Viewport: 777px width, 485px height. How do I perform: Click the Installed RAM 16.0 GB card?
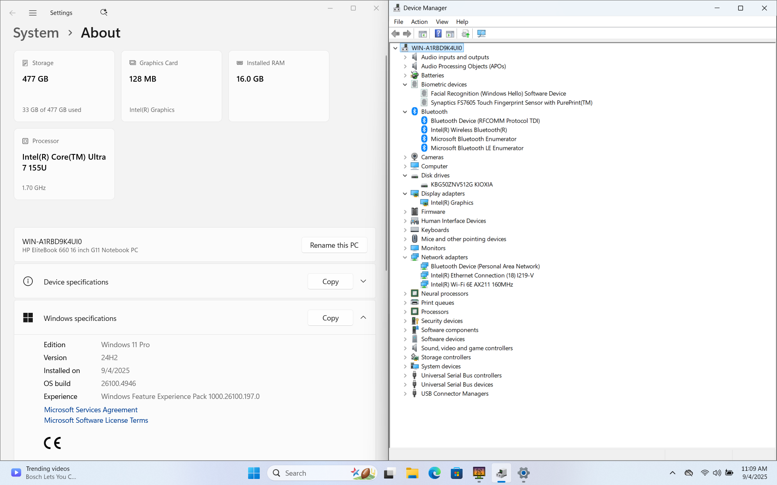tap(279, 86)
